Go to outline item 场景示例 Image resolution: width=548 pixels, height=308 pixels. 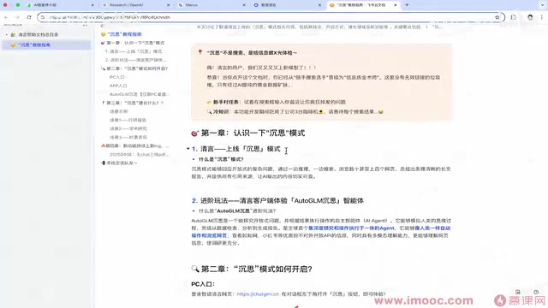[119, 111]
